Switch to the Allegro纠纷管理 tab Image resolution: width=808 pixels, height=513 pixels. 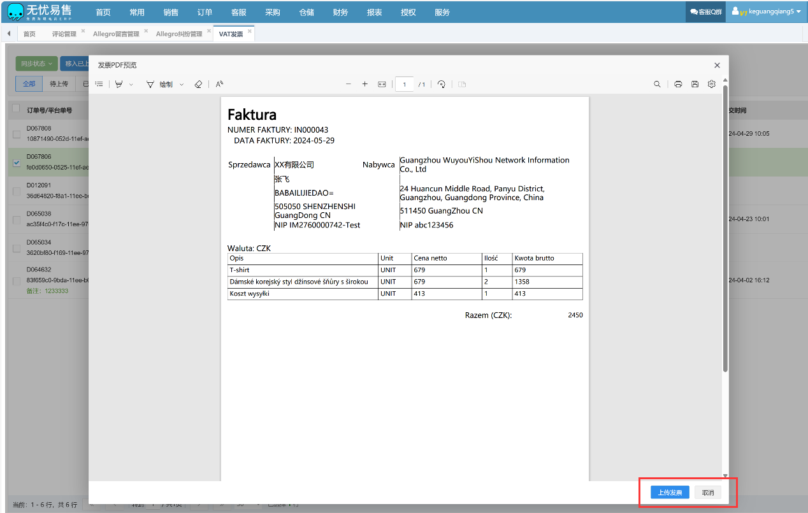tap(178, 34)
